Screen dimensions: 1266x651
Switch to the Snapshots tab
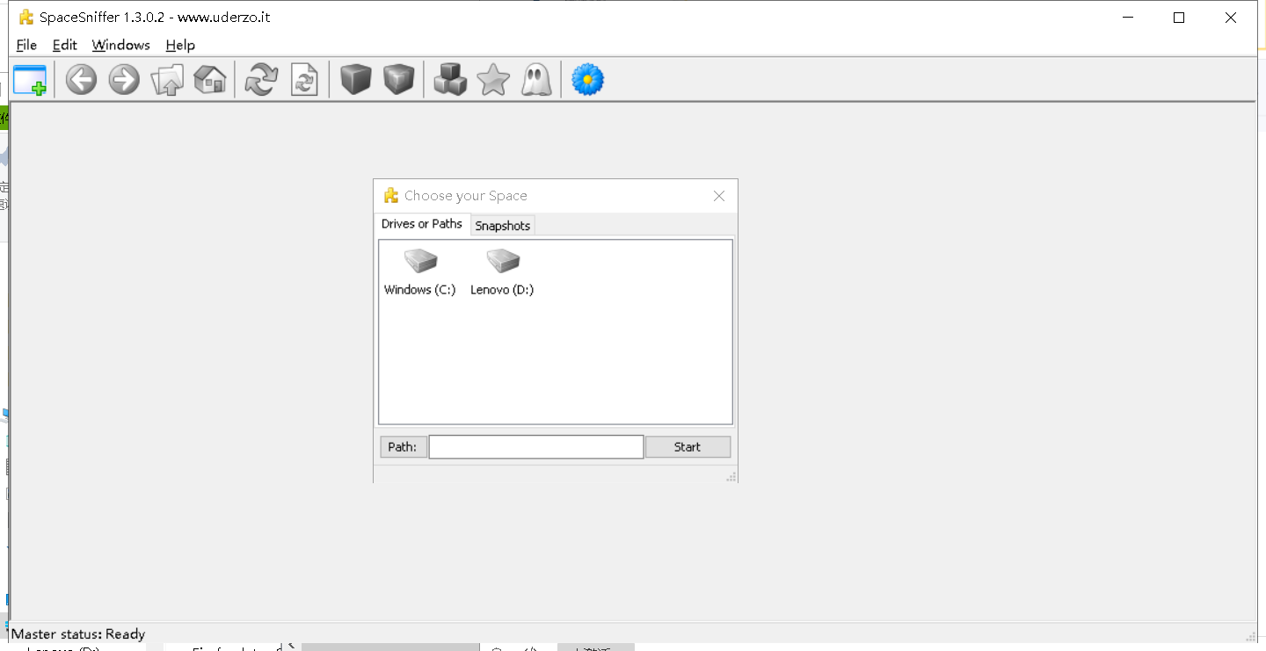(x=503, y=226)
